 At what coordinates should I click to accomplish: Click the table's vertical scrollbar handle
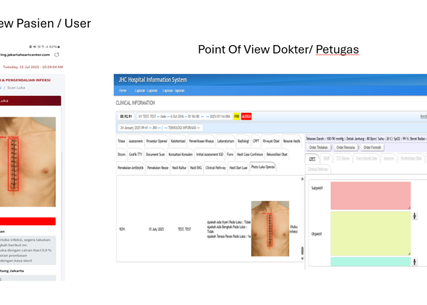302,251
